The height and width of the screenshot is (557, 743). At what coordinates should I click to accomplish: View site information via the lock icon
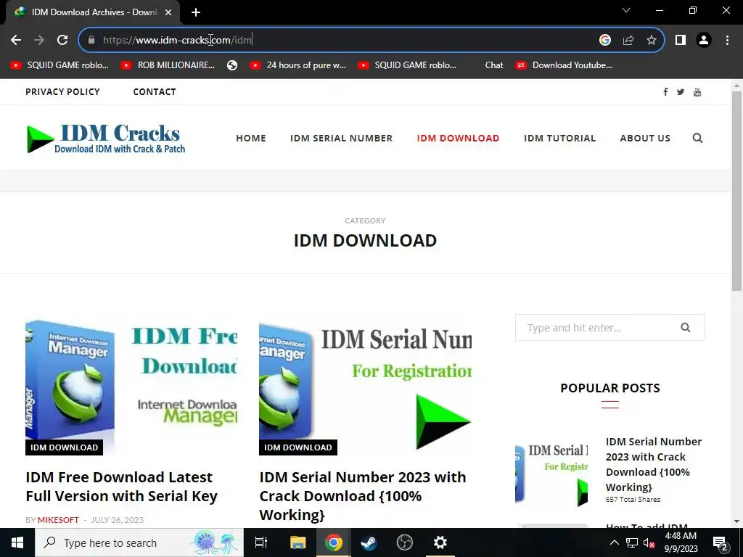91,41
